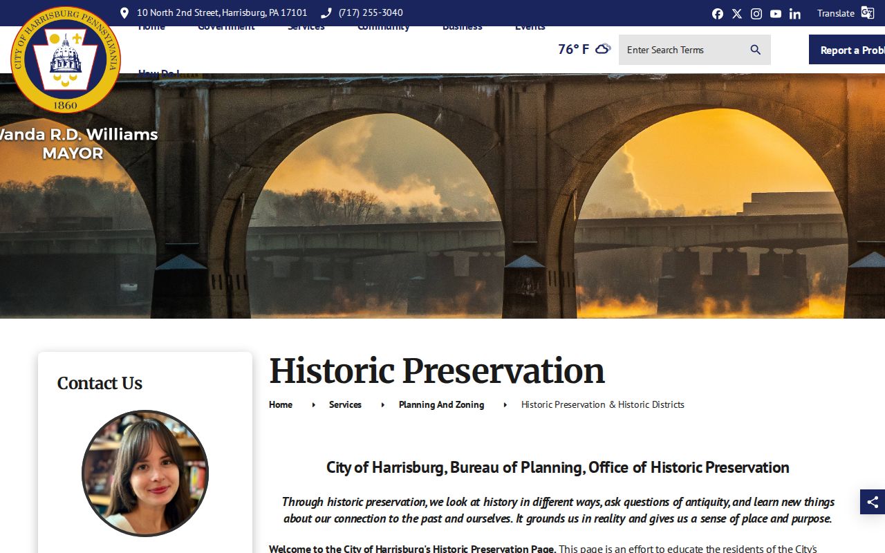The height and width of the screenshot is (553, 885).
Task: Click the weather cloud icon
Action: click(x=603, y=48)
